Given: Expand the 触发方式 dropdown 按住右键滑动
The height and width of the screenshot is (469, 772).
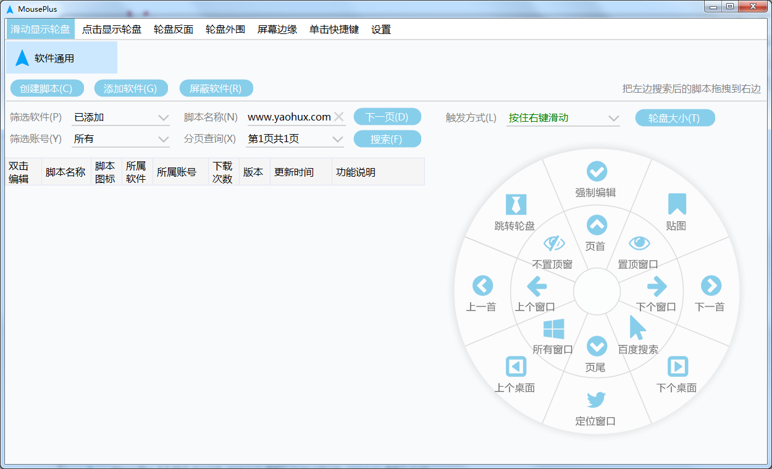Looking at the screenshot, I should [613, 118].
